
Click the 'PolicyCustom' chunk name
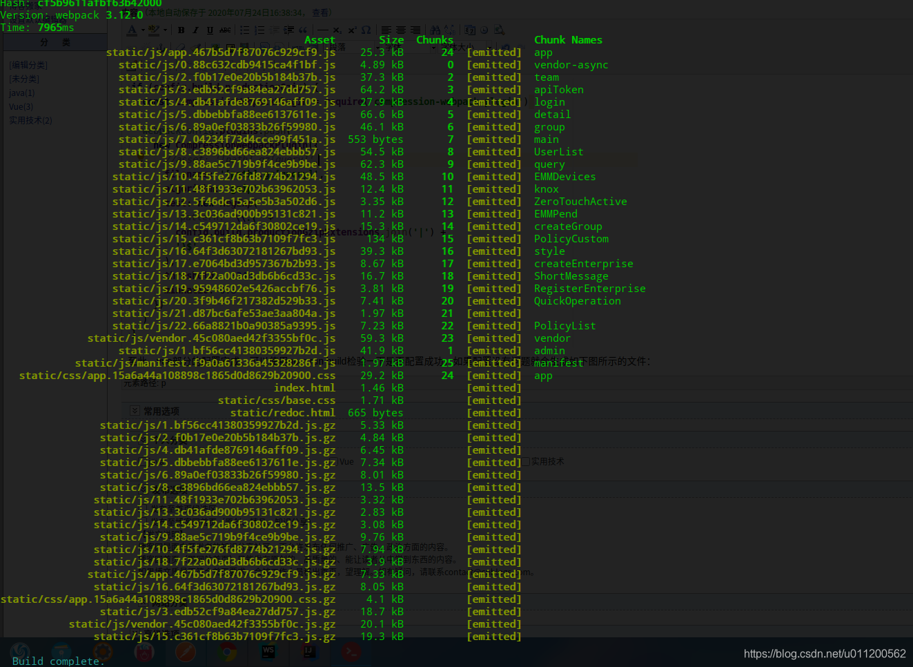click(x=571, y=239)
